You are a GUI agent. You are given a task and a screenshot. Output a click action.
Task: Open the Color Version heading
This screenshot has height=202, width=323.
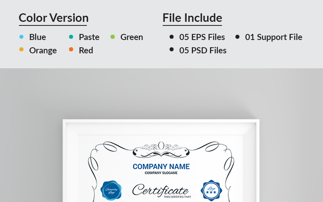pos(54,18)
